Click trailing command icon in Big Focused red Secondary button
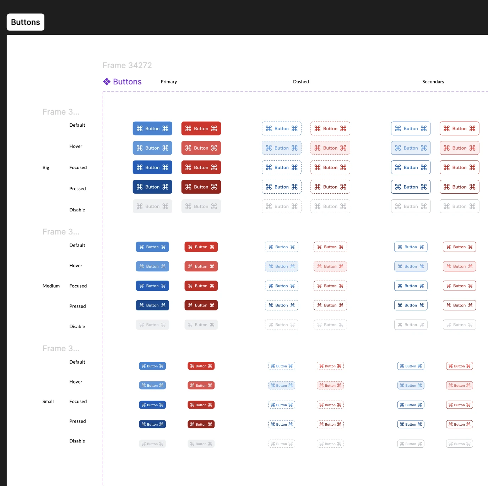The image size is (488, 486). (472, 167)
